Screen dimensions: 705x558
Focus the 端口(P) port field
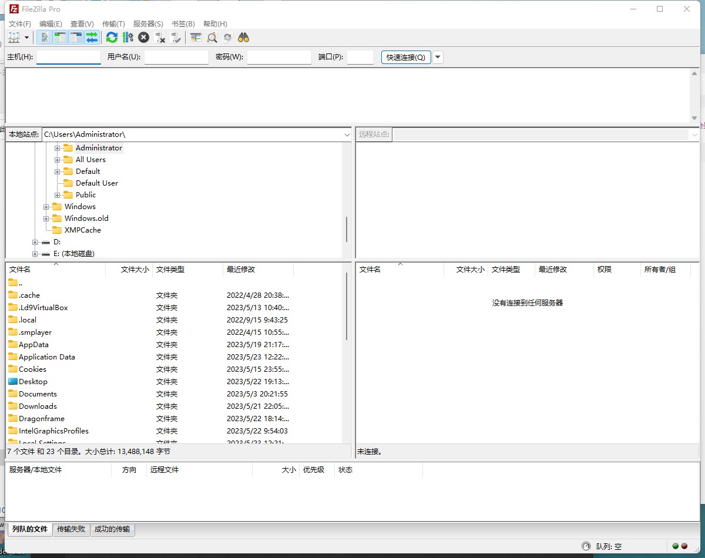click(360, 57)
